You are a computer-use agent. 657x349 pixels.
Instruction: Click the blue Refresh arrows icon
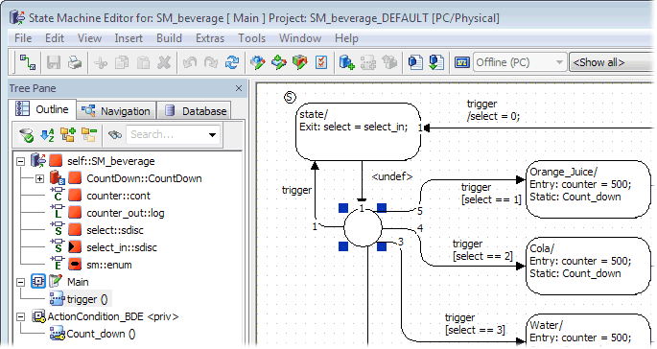tap(232, 63)
